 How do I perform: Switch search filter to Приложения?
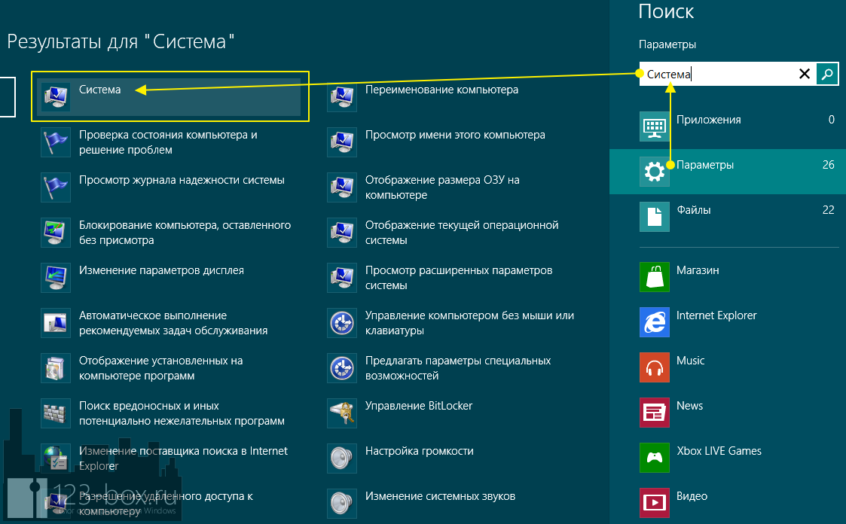pyautogui.click(x=728, y=126)
